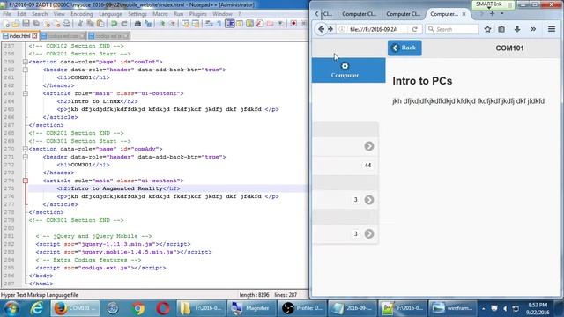Open the Encoding menu
The image size is (564, 317).
point(82,14)
